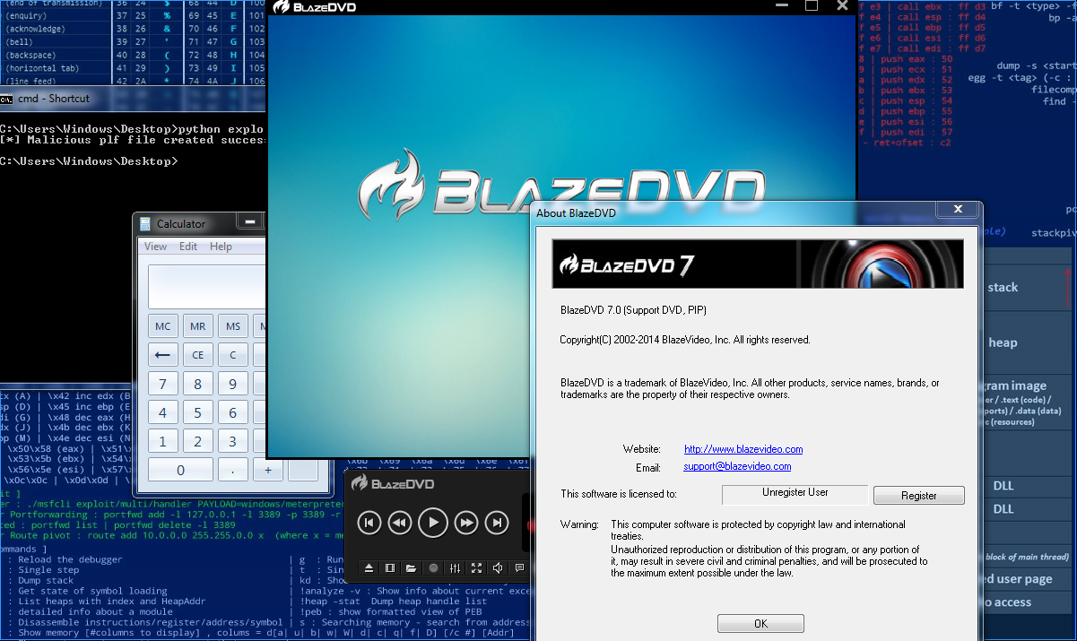This screenshot has height=641, width=1077.
Task: Click the backspace arrow button in Calculator
Action: (163, 355)
